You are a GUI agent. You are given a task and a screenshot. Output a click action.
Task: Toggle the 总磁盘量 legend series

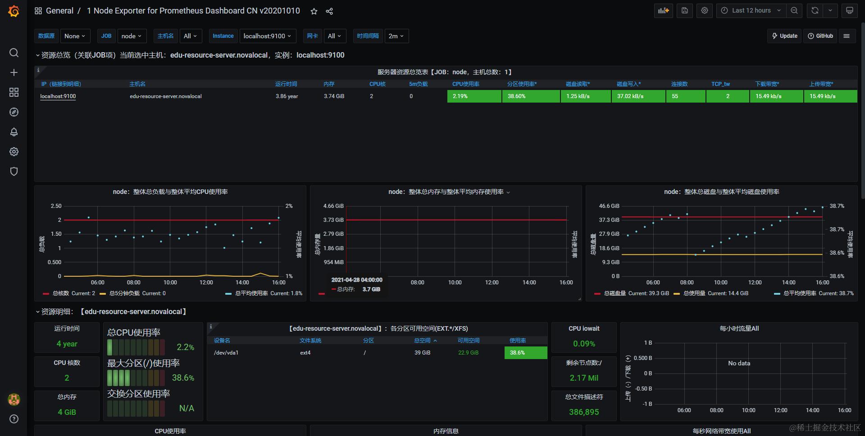[x=632, y=293]
